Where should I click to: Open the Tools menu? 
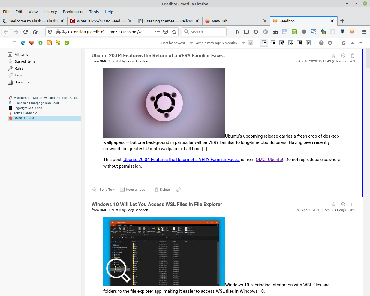coord(94,12)
